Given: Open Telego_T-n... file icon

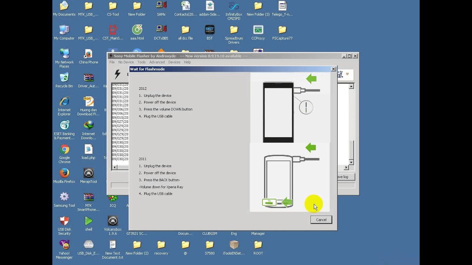Looking at the screenshot, I should (x=282, y=9).
